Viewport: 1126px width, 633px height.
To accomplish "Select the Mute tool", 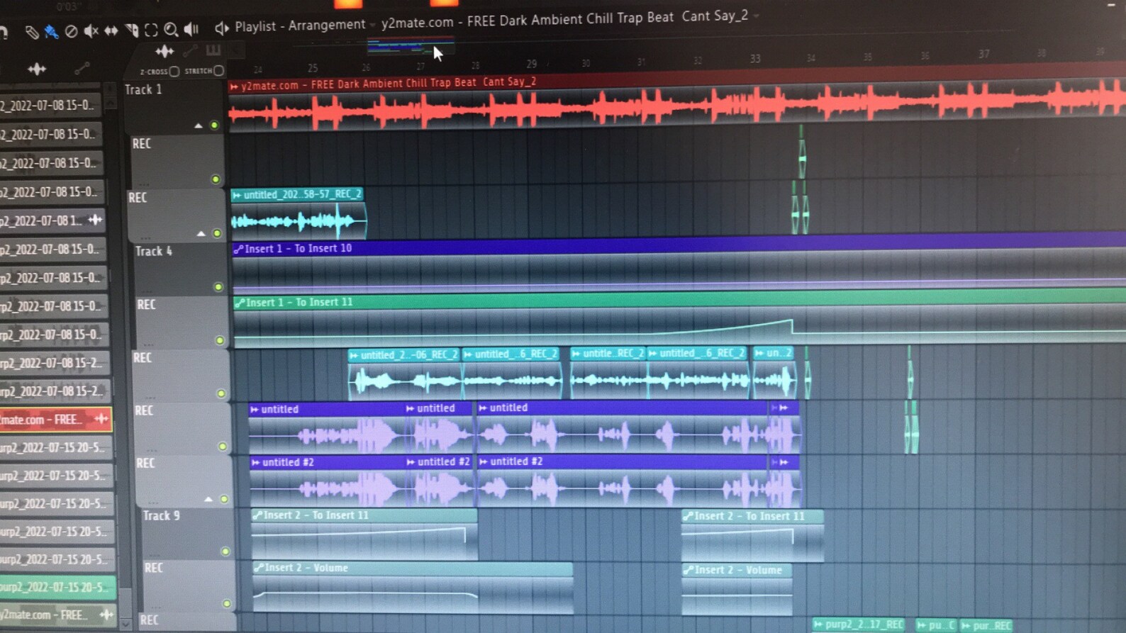I will [91, 30].
